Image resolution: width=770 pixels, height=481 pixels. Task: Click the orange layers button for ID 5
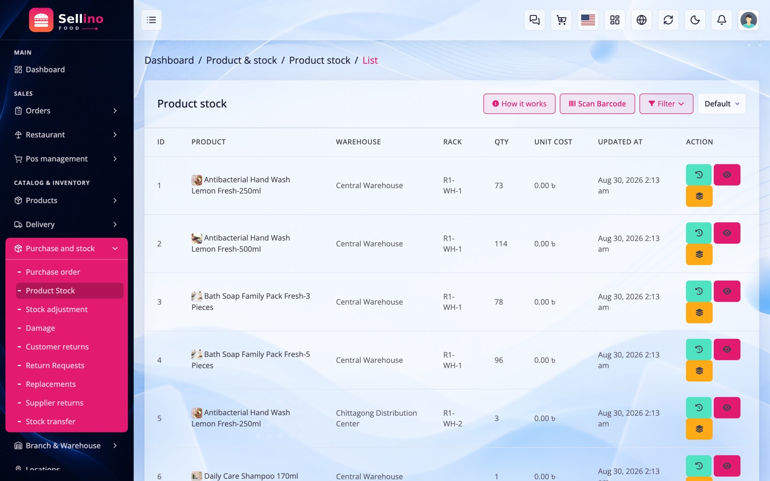coord(699,429)
